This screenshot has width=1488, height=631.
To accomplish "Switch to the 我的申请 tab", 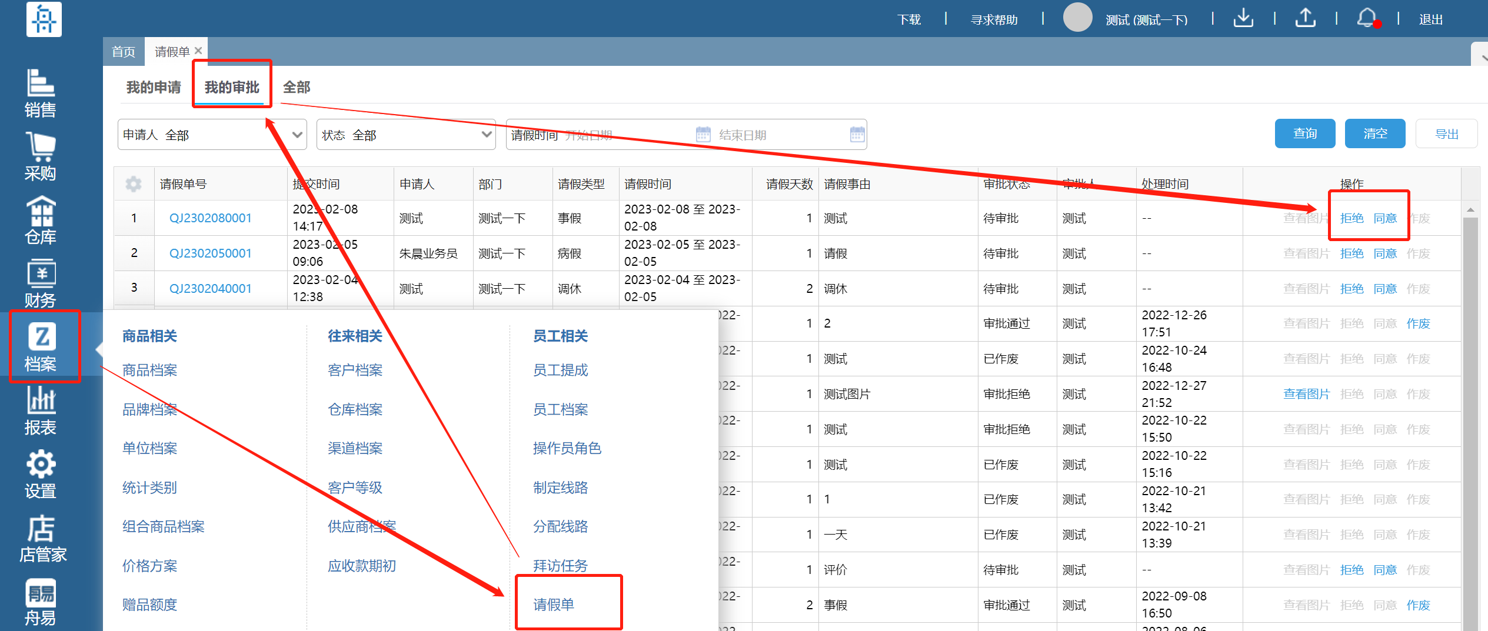I will click(154, 88).
